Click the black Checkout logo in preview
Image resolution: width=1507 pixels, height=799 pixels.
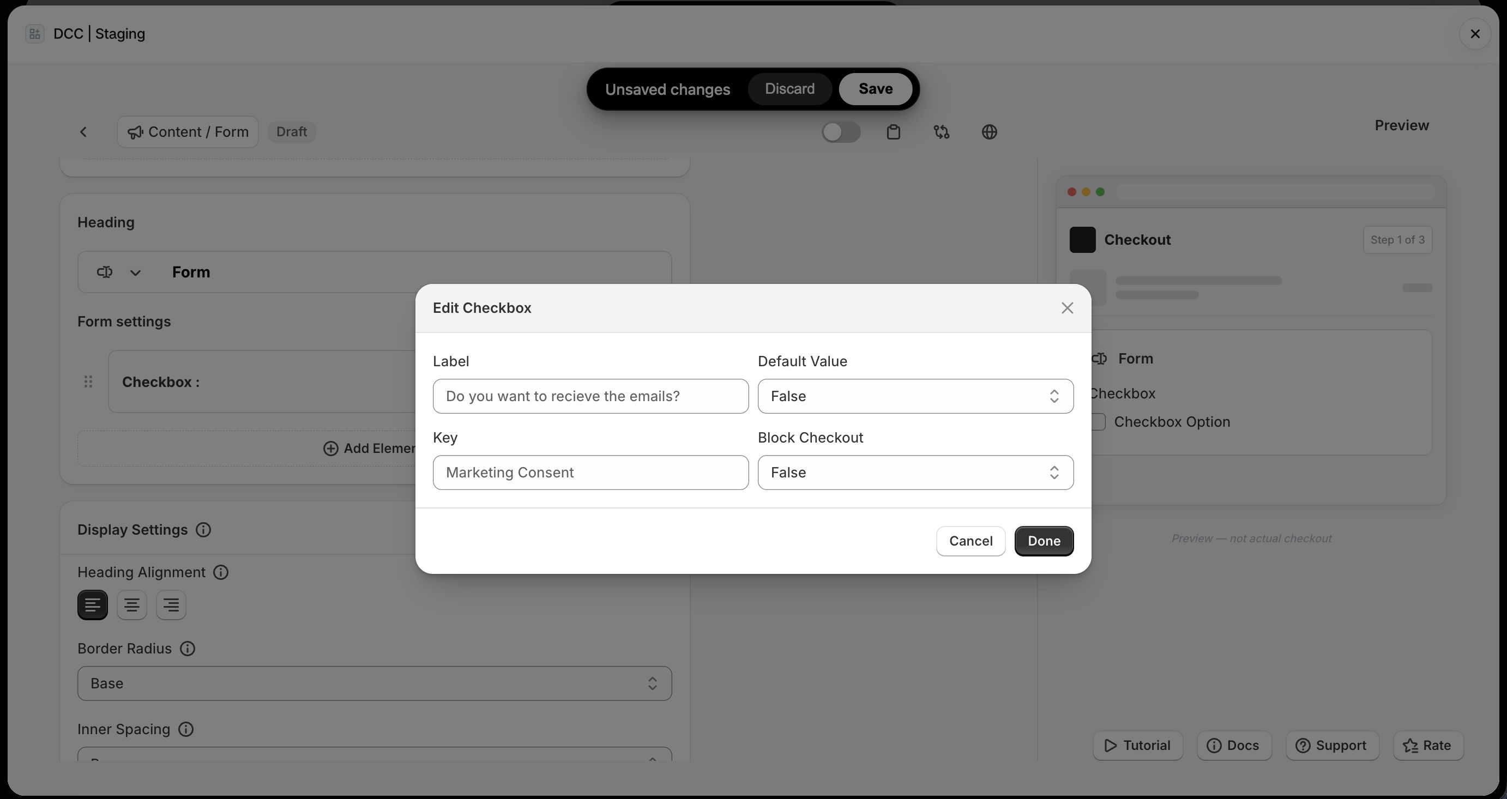[x=1082, y=240]
